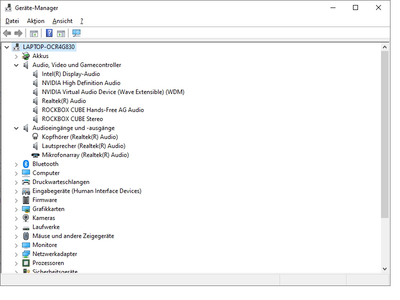This screenshot has width=400, height=300.
Task: Collapse the Audio, Video und Gamecontroller node
Action: (x=16, y=65)
